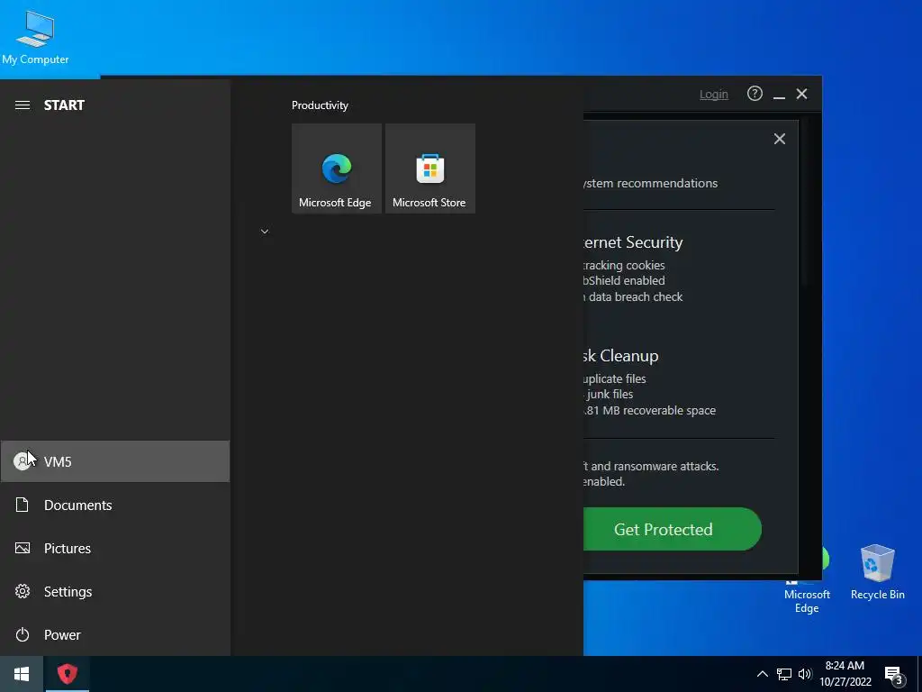Open the notification center icon

point(893,675)
